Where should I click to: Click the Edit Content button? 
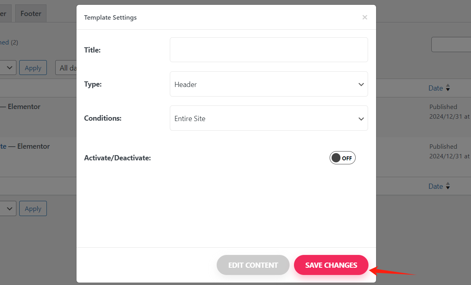253,265
